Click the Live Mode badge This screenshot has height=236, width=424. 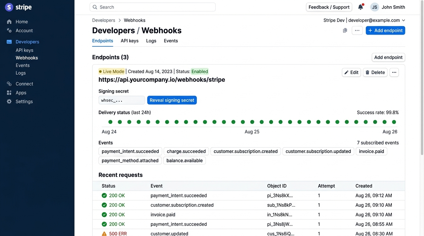click(x=112, y=72)
